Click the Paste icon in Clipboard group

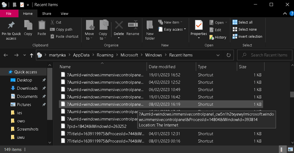pyautogui.click(x=42, y=25)
